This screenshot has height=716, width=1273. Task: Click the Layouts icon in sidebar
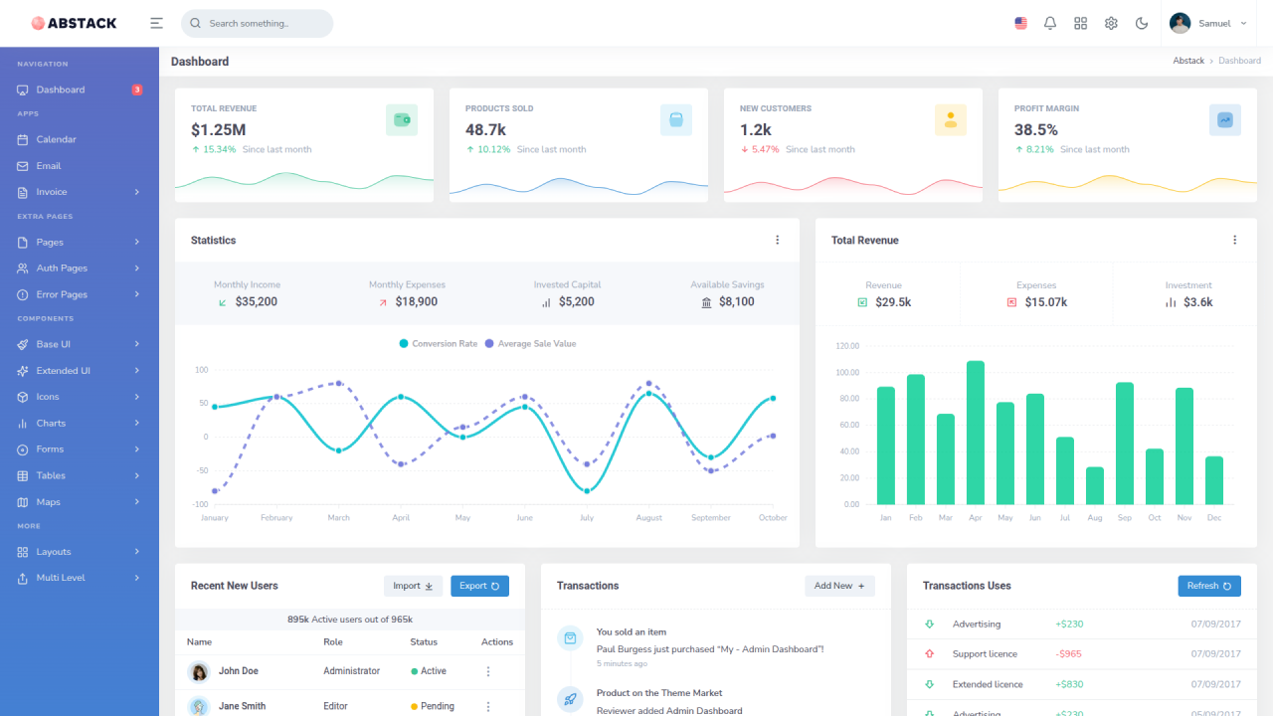23,552
